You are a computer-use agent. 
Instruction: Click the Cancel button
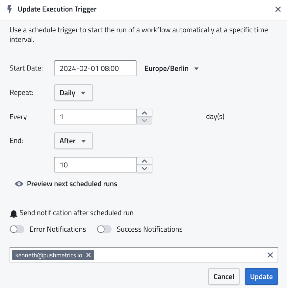(x=224, y=277)
